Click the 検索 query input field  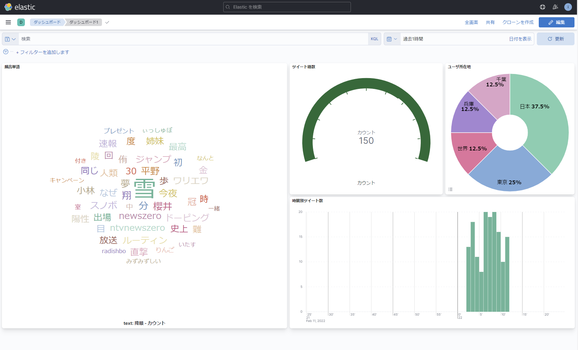coord(193,39)
